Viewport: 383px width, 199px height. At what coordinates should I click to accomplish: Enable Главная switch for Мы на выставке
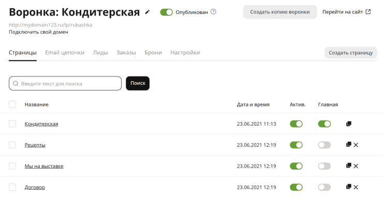[x=325, y=166]
